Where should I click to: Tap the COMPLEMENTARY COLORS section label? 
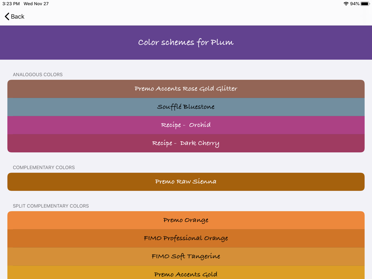click(x=44, y=167)
